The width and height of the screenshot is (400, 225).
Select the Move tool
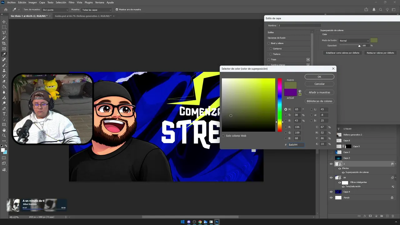point(4,22)
